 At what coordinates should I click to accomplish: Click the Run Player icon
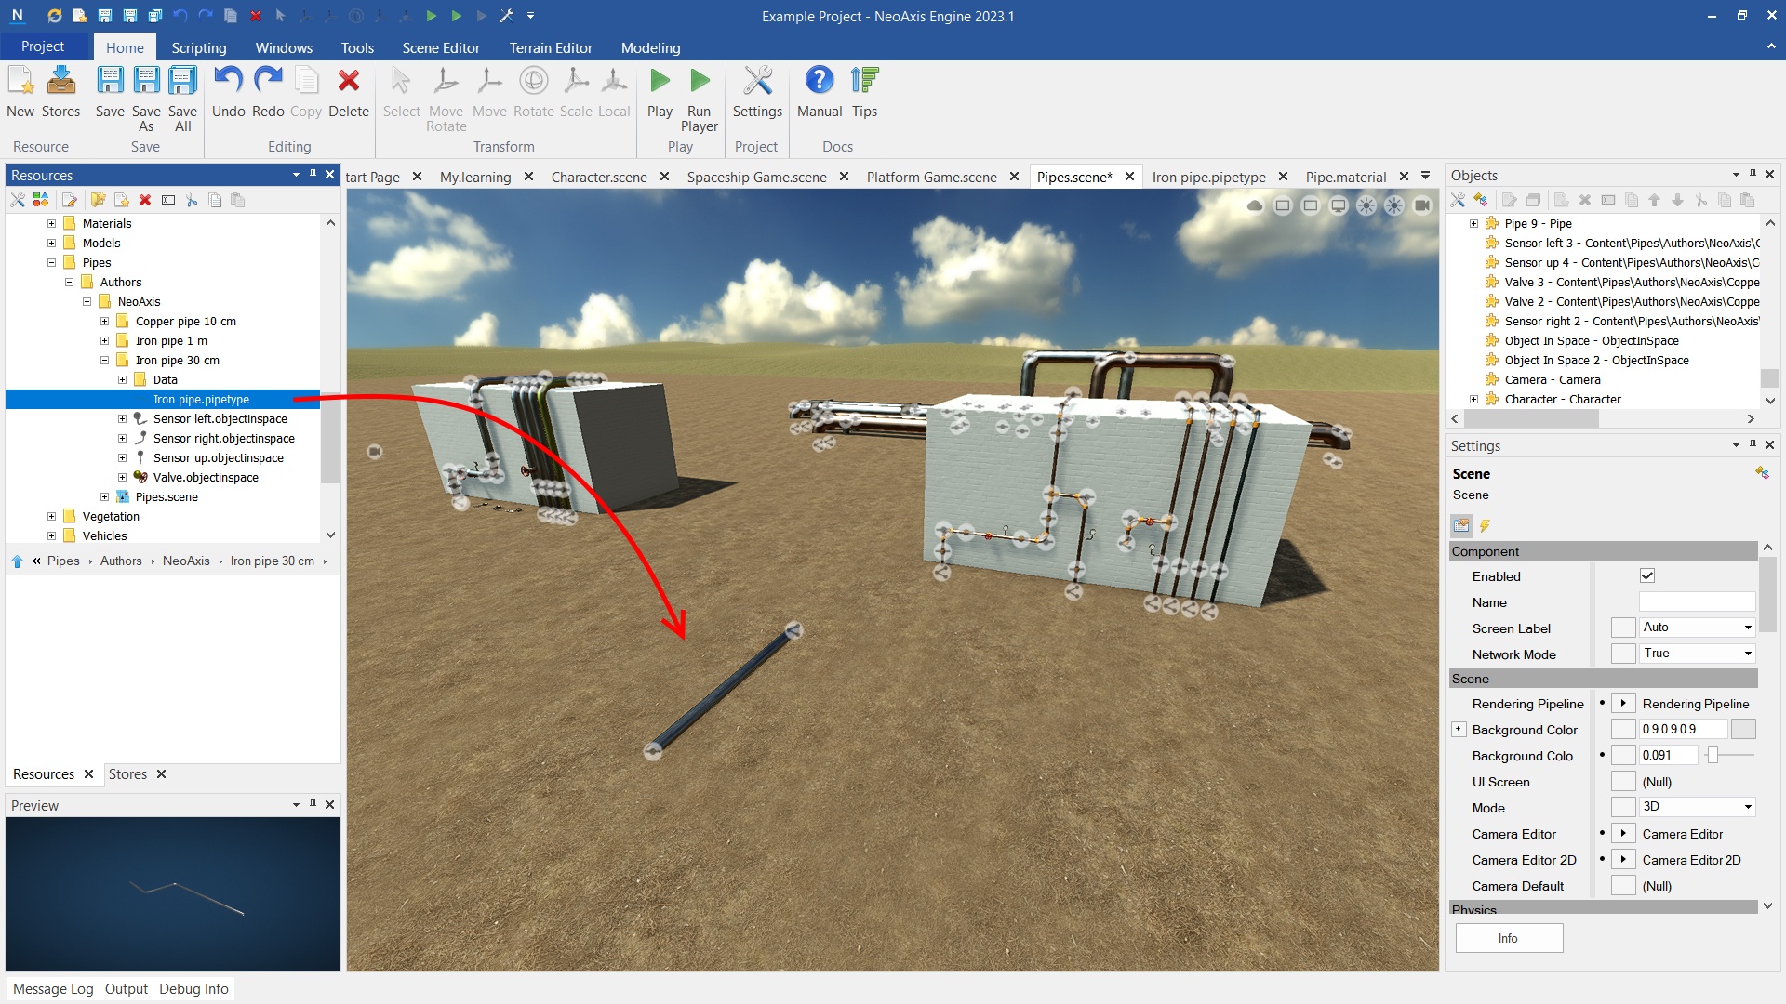(x=700, y=84)
